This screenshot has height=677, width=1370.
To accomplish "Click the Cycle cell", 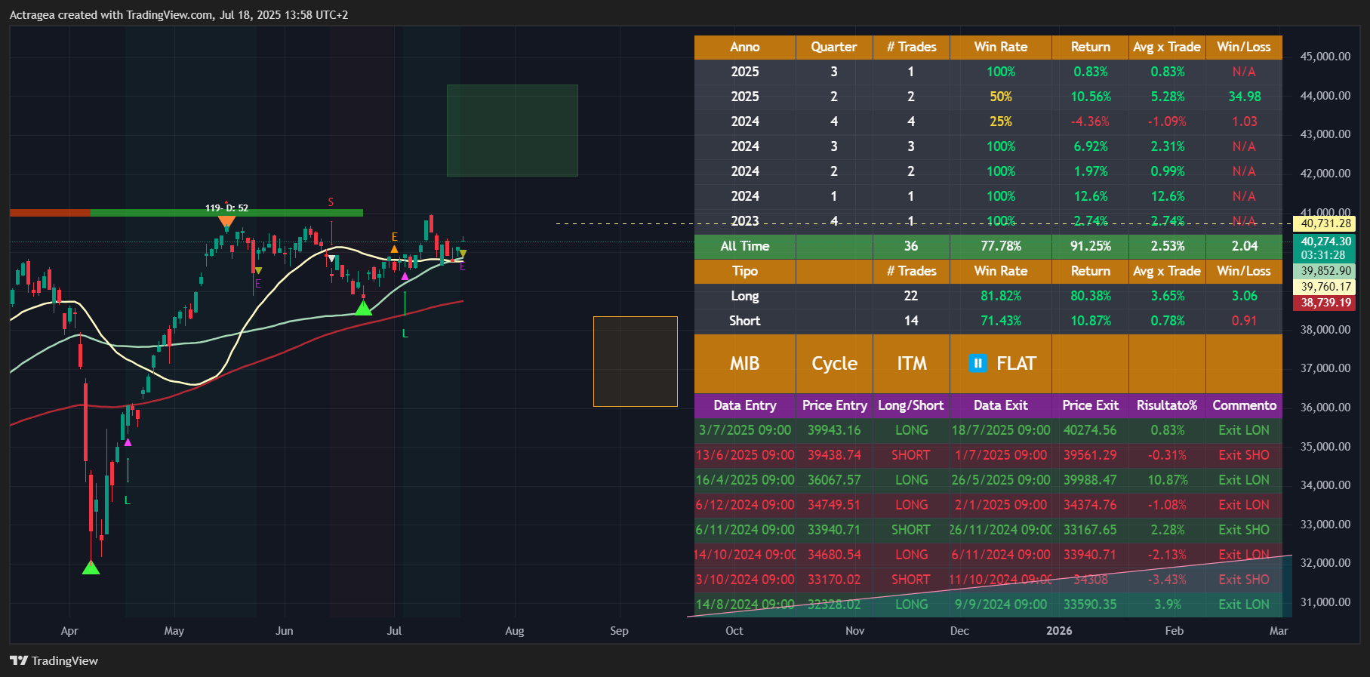I will [834, 364].
